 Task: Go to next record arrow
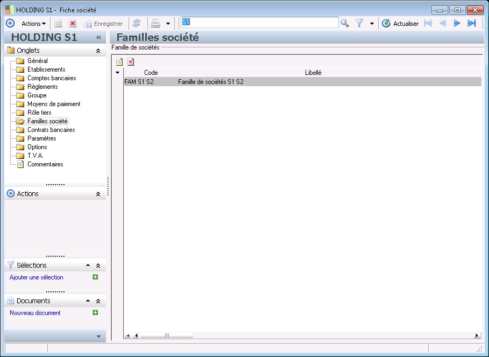tap(457, 23)
